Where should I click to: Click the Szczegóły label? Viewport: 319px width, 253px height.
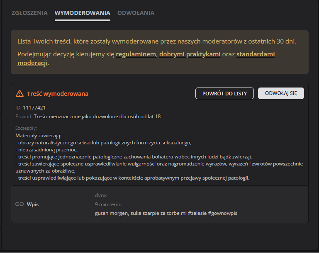pos(26,129)
